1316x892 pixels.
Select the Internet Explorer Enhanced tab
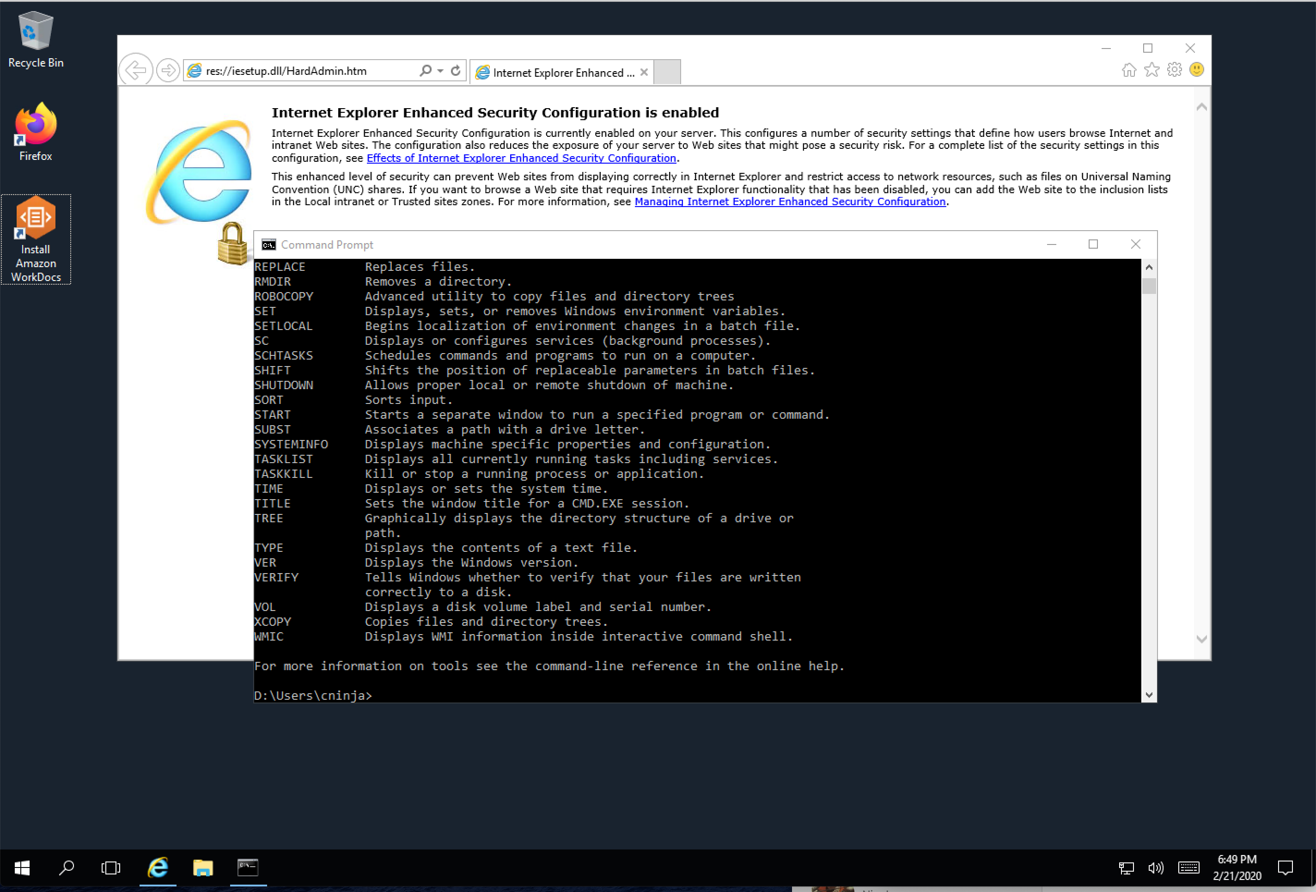(562, 73)
